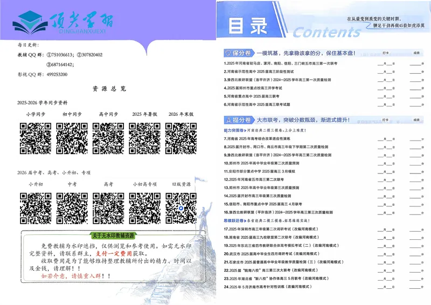The image size is (431, 305).
Task: Open entry 1 河南省驻马店五市第一次联考
Action: click(281, 63)
